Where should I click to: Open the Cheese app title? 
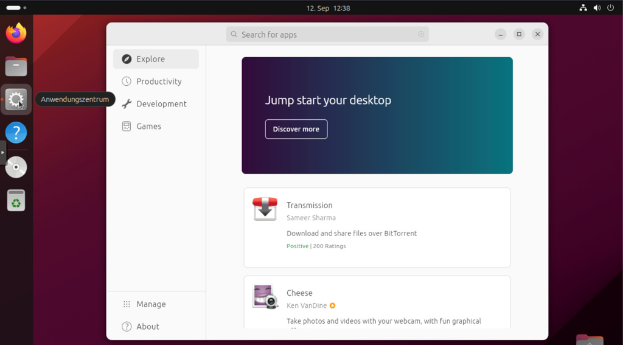pos(299,293)
